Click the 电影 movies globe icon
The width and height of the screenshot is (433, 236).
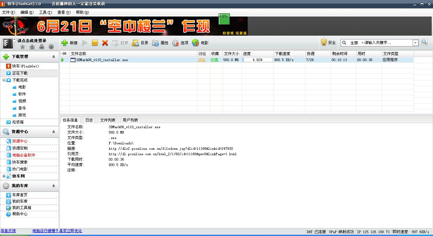pos(195,43)
